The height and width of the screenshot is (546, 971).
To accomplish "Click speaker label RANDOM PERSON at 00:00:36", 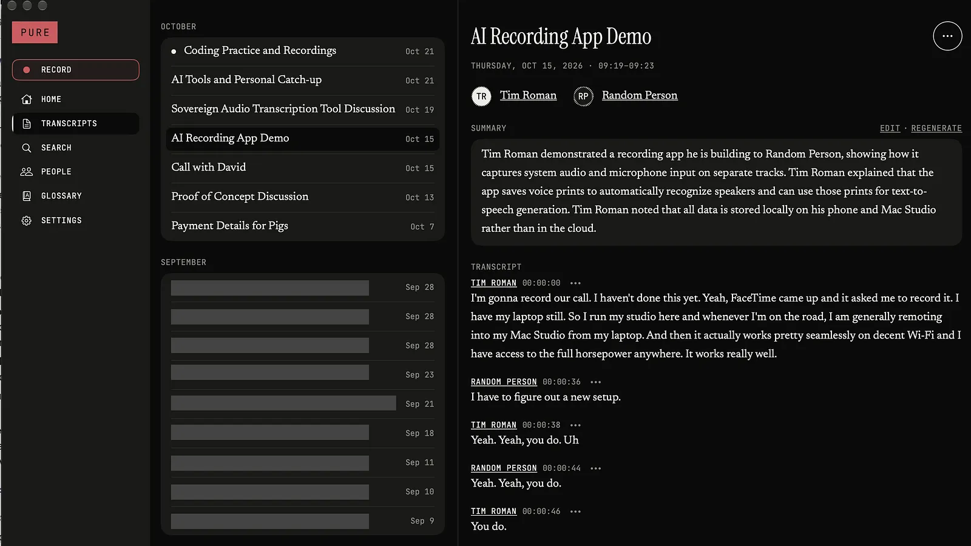I will [504, 382].
